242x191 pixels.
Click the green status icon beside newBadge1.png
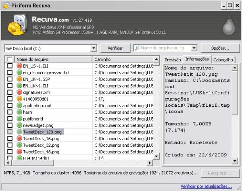pos(19,125)
